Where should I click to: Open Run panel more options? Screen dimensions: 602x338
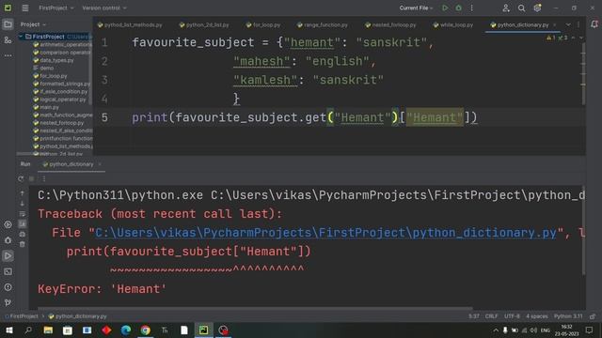pos(44,178)
